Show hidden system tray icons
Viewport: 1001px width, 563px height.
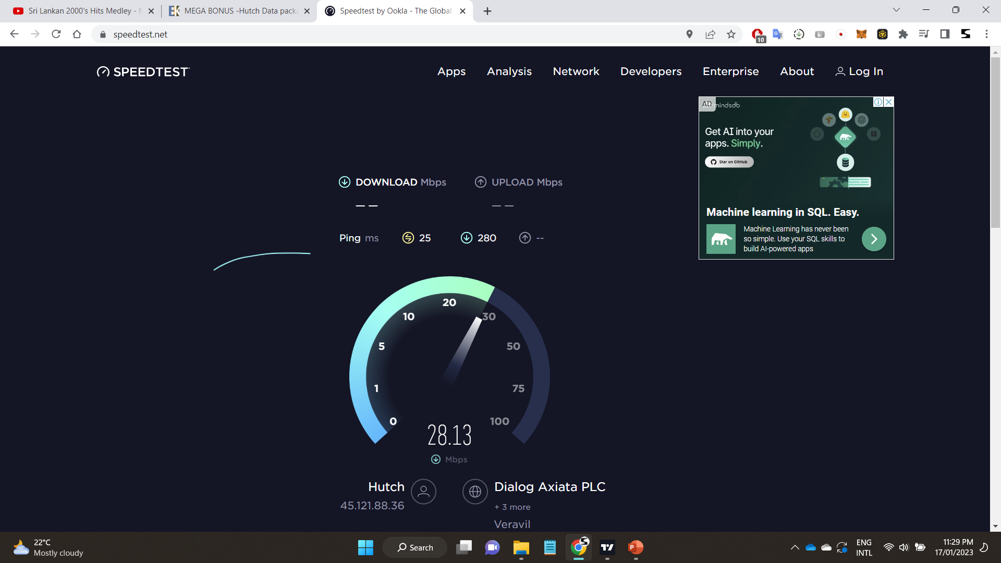pyautogui.click(x=795, y=547)
